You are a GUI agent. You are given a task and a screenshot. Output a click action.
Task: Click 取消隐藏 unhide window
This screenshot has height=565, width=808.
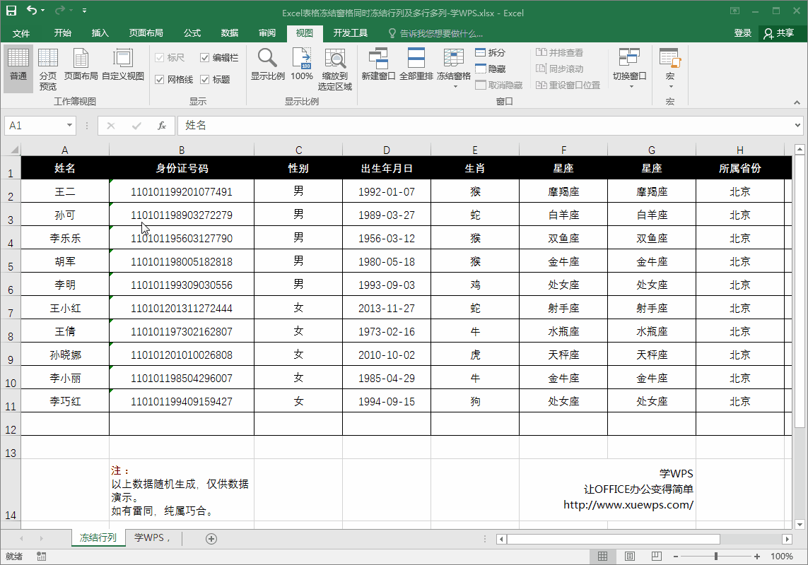tap(499, 85)
